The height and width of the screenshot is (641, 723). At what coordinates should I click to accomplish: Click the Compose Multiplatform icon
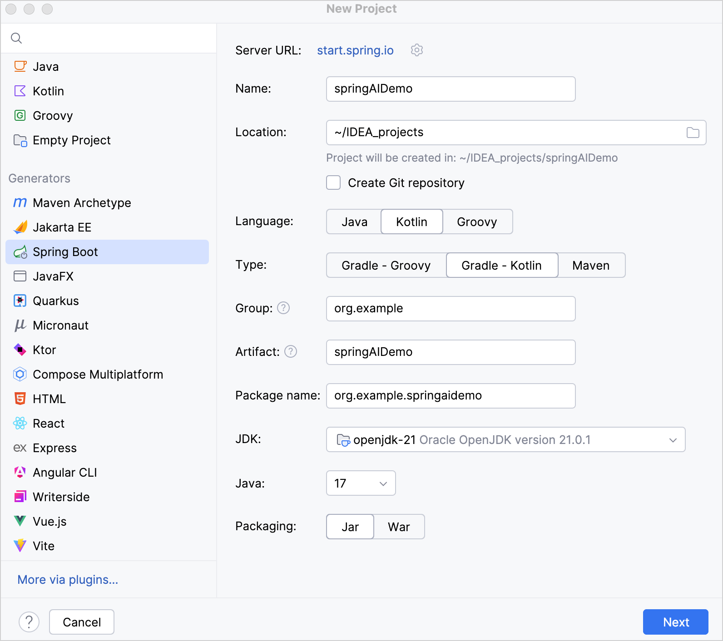(x=20, y=375)
